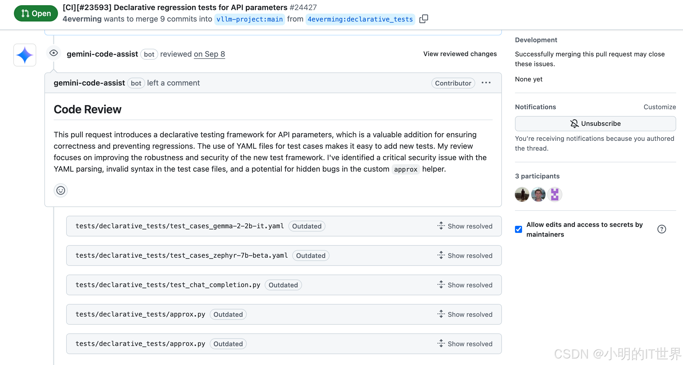Show resolved for test_chat_completion.py
683x365 pixels.
[465, 285]
